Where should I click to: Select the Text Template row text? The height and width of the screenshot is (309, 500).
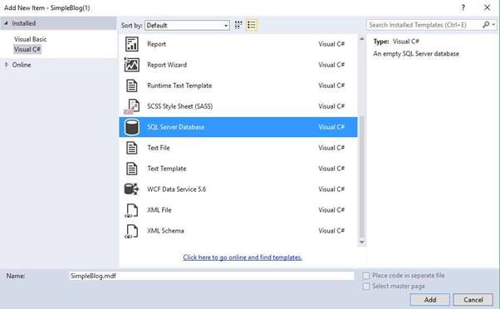(x=167, y=169)
